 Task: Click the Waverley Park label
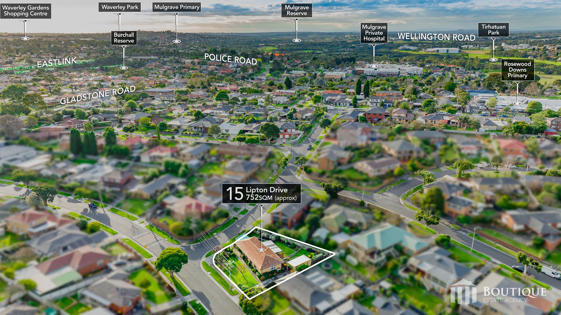click(x=120, y=7)
